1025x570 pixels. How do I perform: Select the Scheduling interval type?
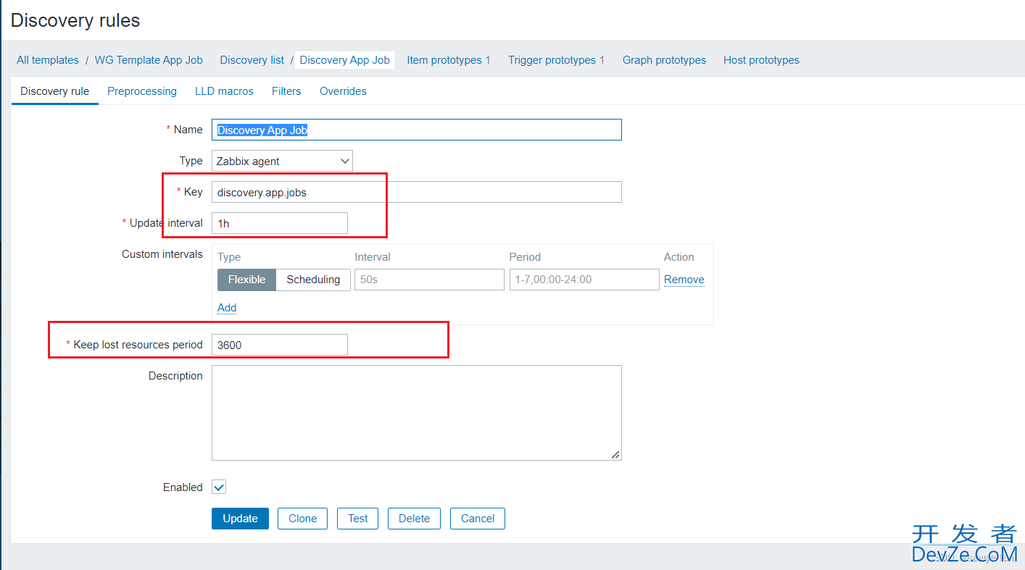coord(313,280)
